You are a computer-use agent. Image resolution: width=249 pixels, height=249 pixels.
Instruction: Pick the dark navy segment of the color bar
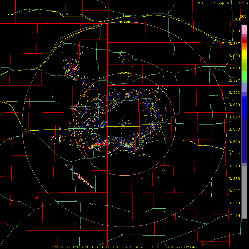pos(244,141)
